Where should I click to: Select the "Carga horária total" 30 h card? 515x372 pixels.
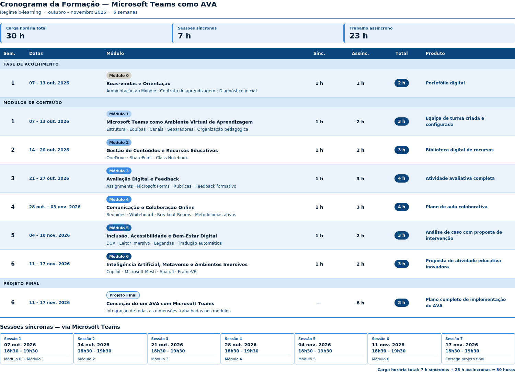pyautogui.click(x=86, y=33)
